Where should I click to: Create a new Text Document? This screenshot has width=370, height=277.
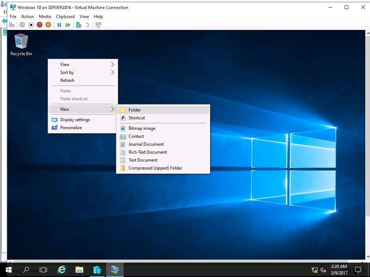(163, 160)
